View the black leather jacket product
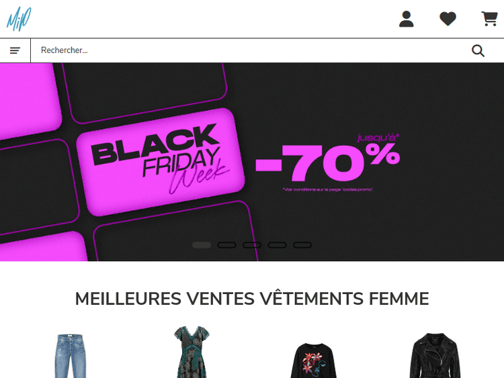Viewport: 504px width, 378px height. click(435, 356)
